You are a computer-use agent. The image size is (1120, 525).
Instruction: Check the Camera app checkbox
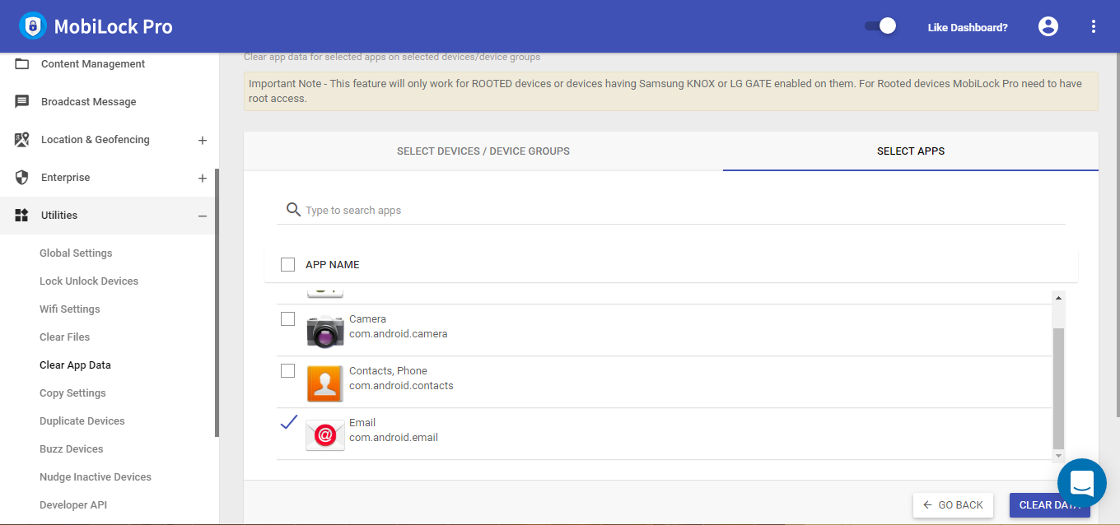pyautogui.click(x=287, y=318)
